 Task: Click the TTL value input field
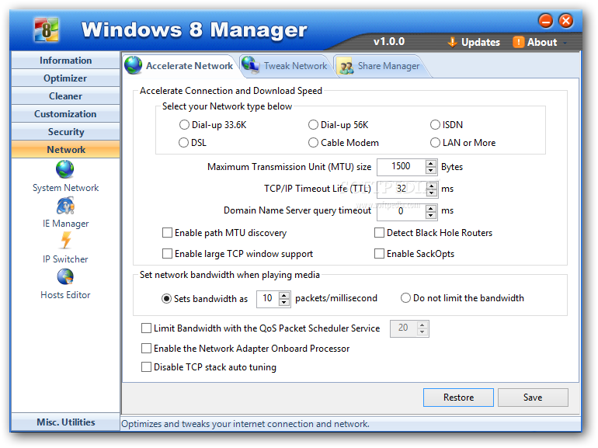pyautogui.click(x=402, y=189)
